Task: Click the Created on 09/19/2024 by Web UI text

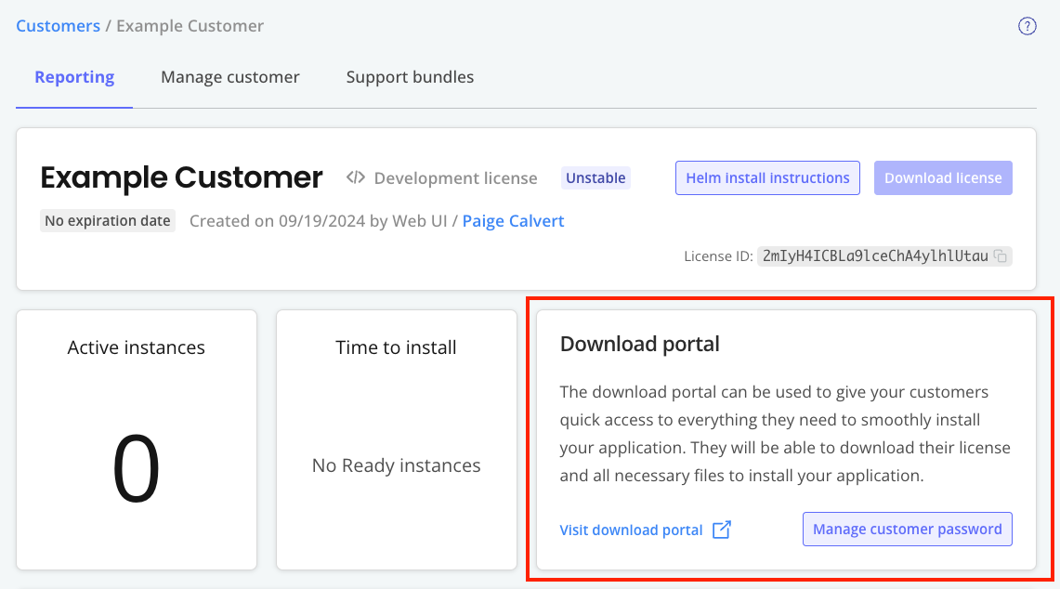Action: (x=319, y=221)
